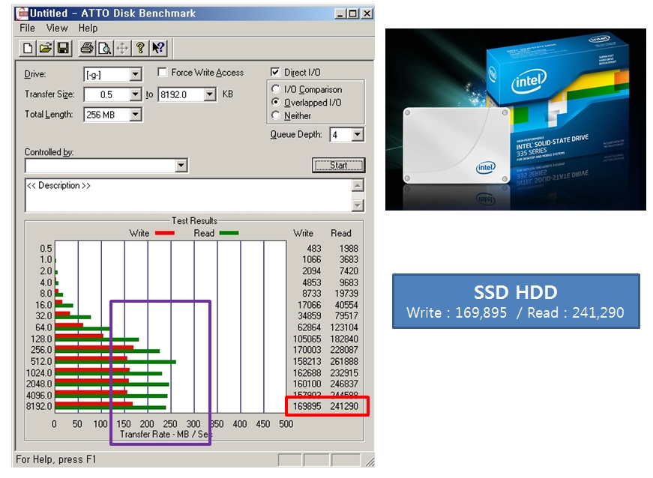Click the write value "170003"
The height and width of the screenshot is (478, 653).
click(x=307, y=350)
